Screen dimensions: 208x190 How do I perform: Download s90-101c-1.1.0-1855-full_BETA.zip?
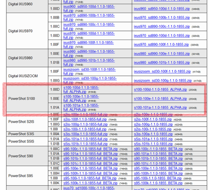point(91,163)
